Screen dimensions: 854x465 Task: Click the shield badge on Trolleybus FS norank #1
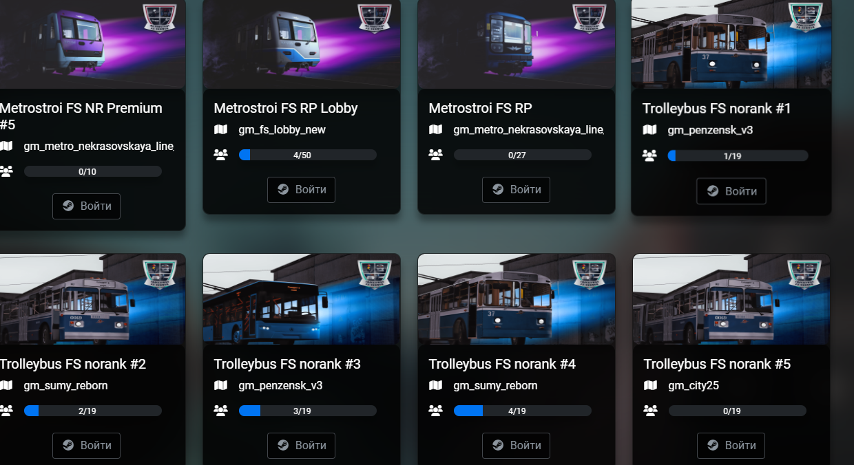pos(804,17)
